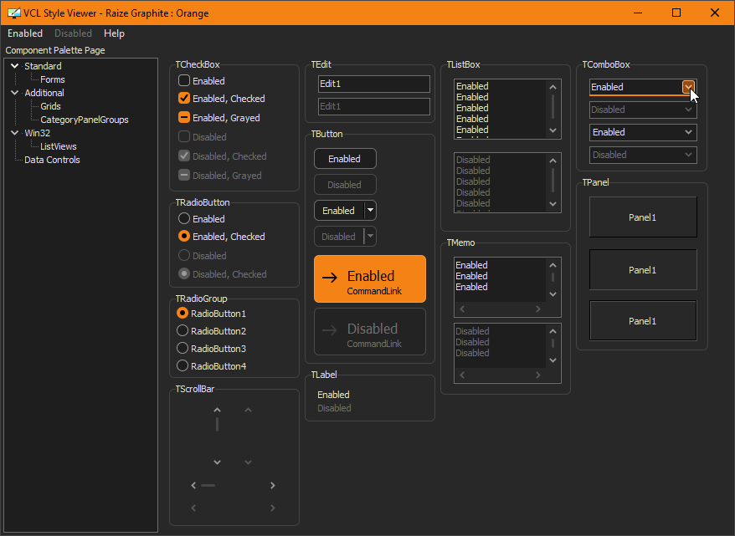Click the enabled horizontal TScrollBar left arrow

pyautogui.click(x=193, y=486)
